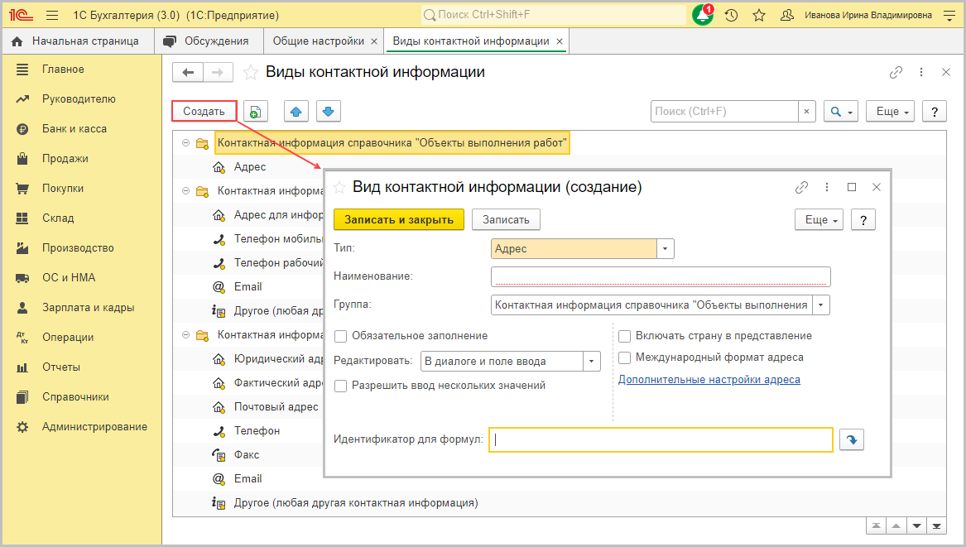This screenshot has height=547, width=966.
Task: Open the search magnifier dropdown
Action: pyautogui.click(x=841, y=112)
